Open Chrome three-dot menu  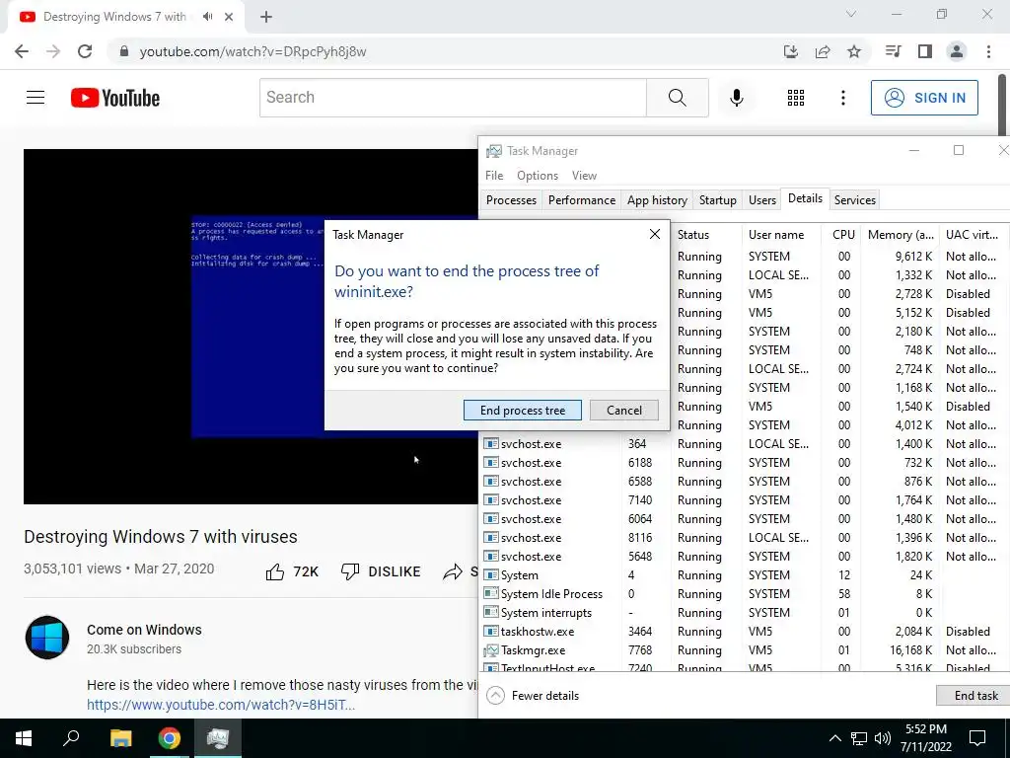coord(988,51)
